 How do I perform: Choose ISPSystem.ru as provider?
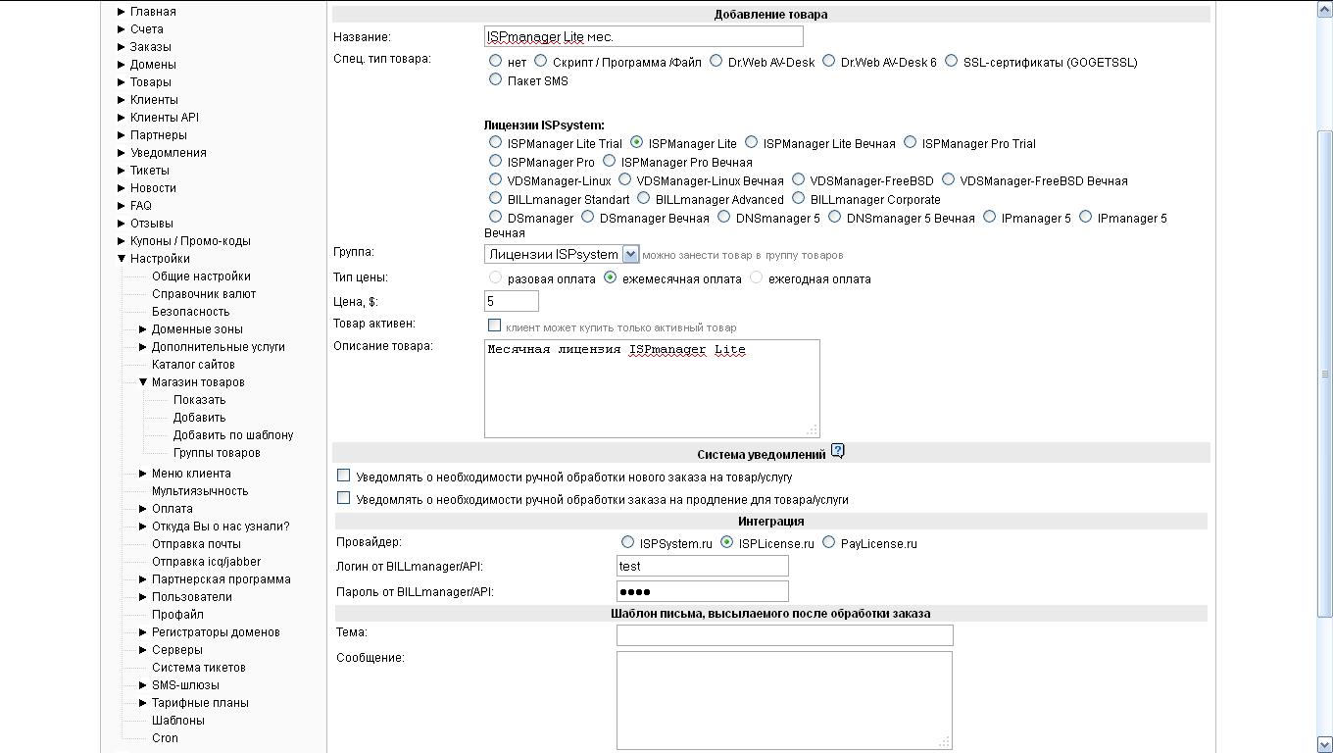point(627,542)
